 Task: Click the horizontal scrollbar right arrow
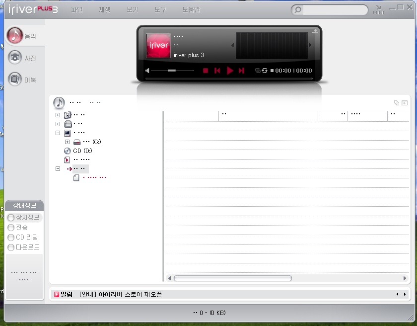[x=405, y=278]
